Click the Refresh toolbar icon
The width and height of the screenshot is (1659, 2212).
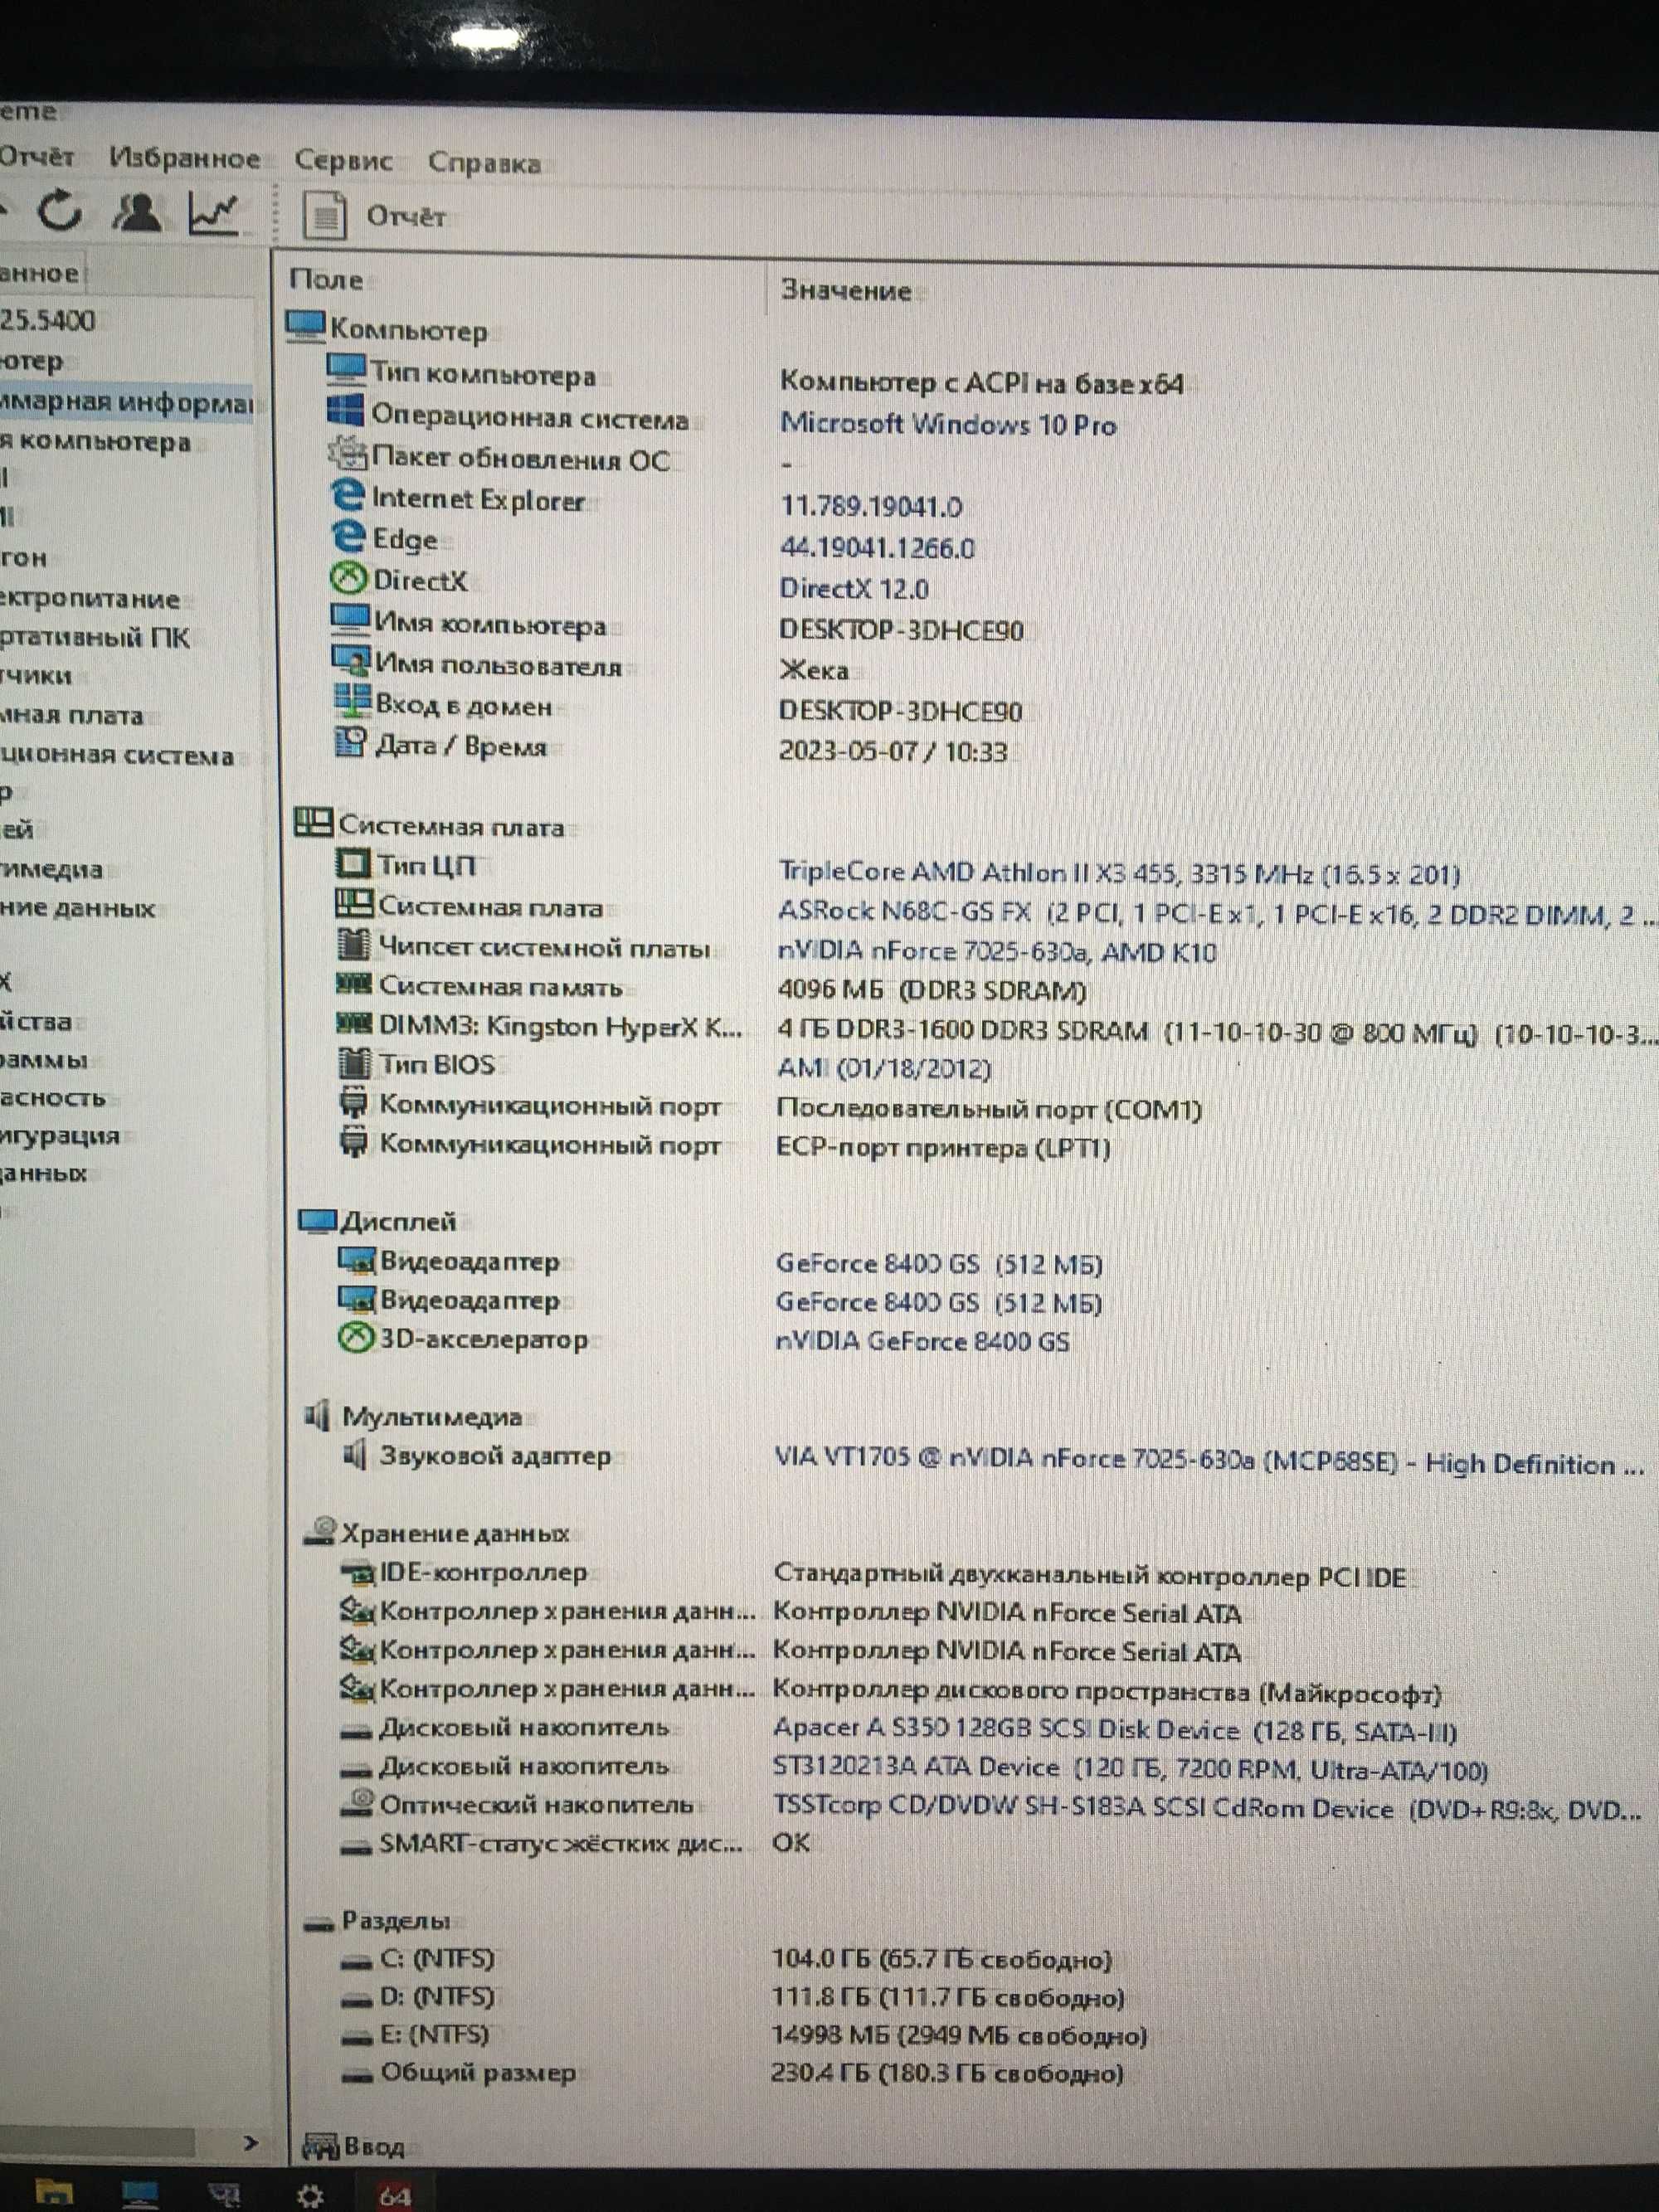(x=59, y=211)
